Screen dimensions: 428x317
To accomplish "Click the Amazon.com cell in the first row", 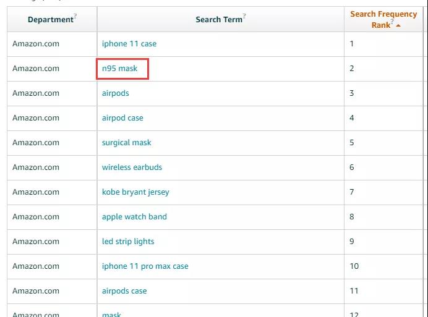I will pos(36,44).
